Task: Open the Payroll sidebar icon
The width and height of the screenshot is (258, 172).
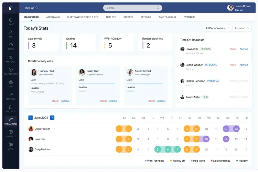Action: [x=11, y=132]
